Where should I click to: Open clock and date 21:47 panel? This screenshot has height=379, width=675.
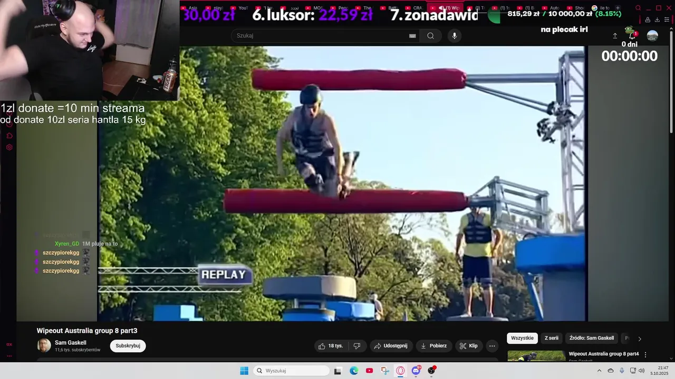coord(660,371)
